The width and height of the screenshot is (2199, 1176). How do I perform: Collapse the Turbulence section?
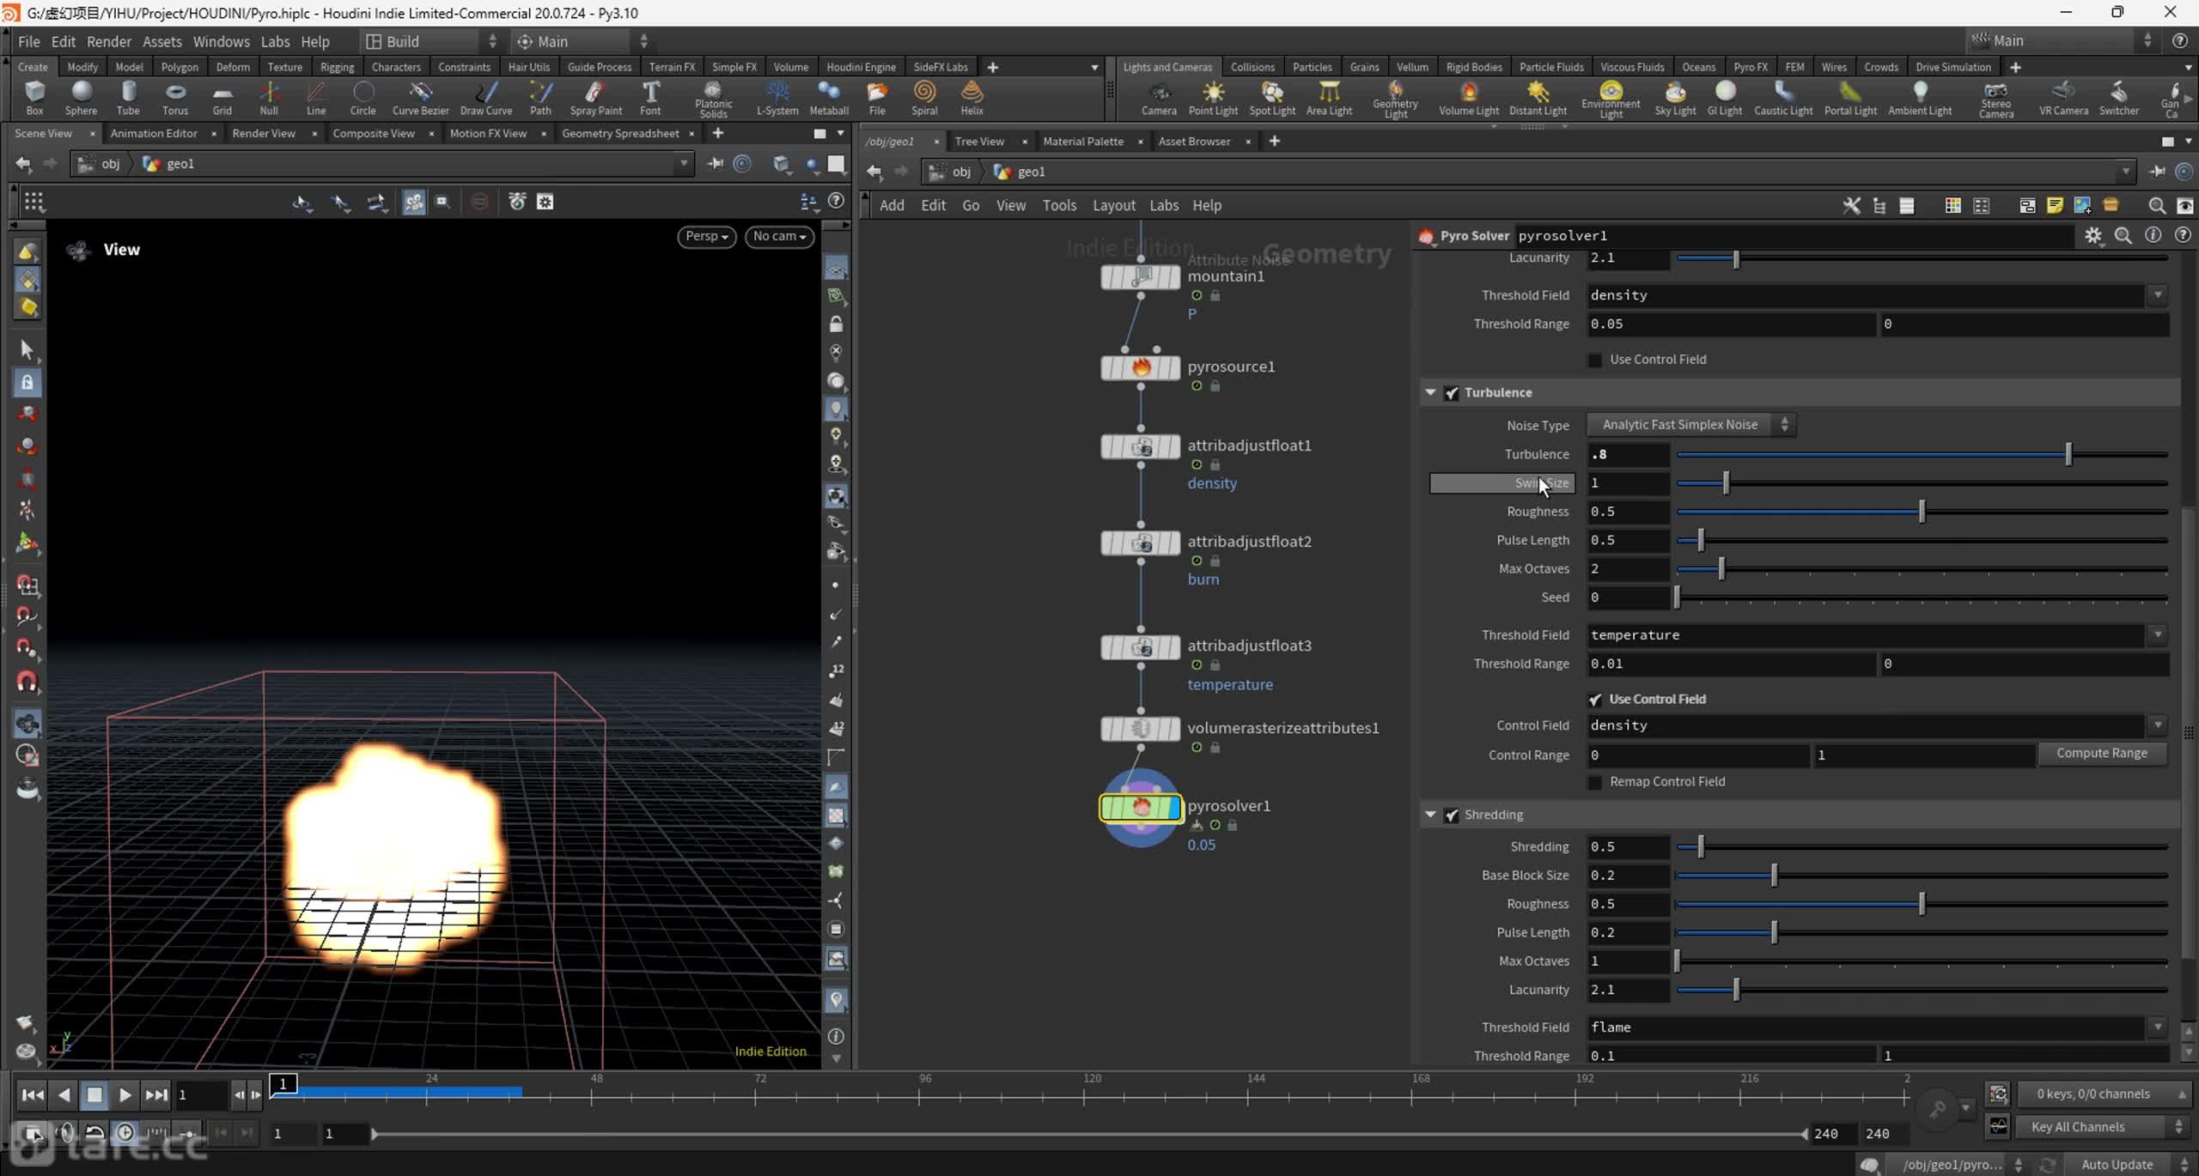tap(1430, 392)
